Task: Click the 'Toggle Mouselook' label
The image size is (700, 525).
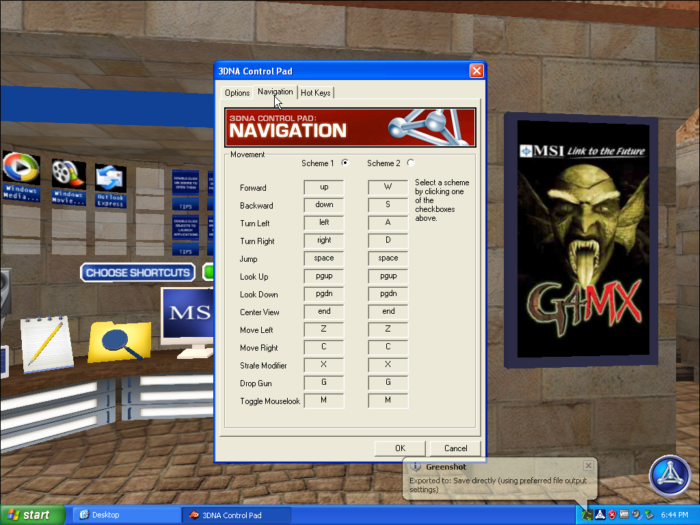Action: (x=269, y=401)
